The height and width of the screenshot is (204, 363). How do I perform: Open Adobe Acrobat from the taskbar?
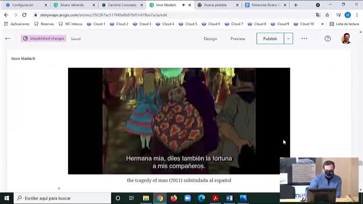point(216,198)
